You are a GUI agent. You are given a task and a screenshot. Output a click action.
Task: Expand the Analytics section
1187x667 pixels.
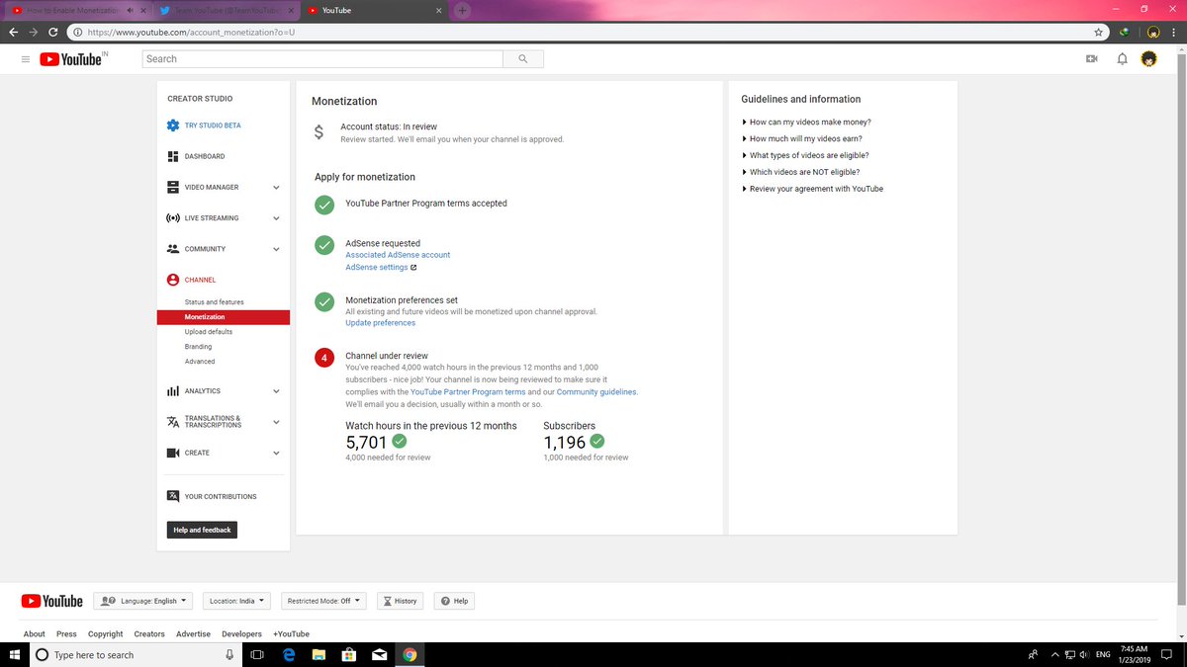[x=276, y=391]
